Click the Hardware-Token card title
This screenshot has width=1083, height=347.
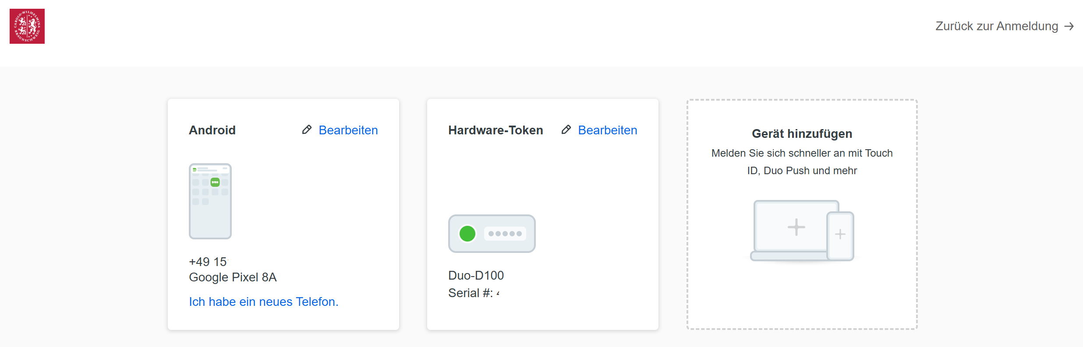coord(495,130)
